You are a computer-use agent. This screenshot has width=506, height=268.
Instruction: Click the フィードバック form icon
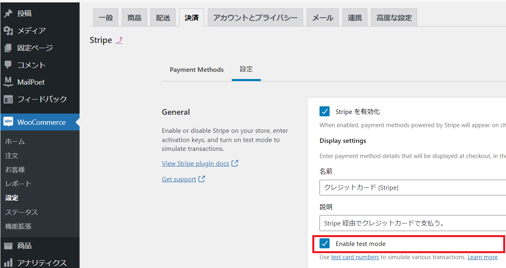(8, 99)
